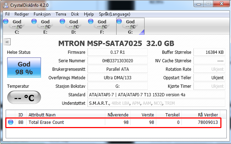This screenshot has width=231, height=144.
Task: Click the raw value 78009013
Action: 208,122
